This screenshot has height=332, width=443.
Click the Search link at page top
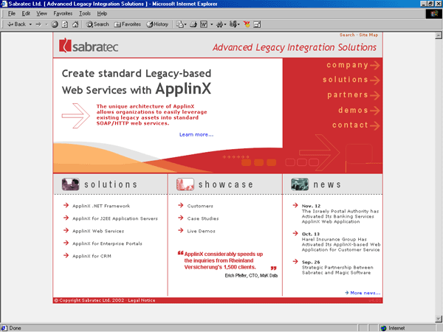pos(347,35)
